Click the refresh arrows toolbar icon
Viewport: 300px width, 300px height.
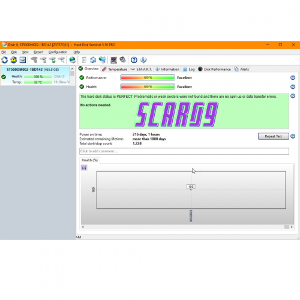tap(5, 60)
